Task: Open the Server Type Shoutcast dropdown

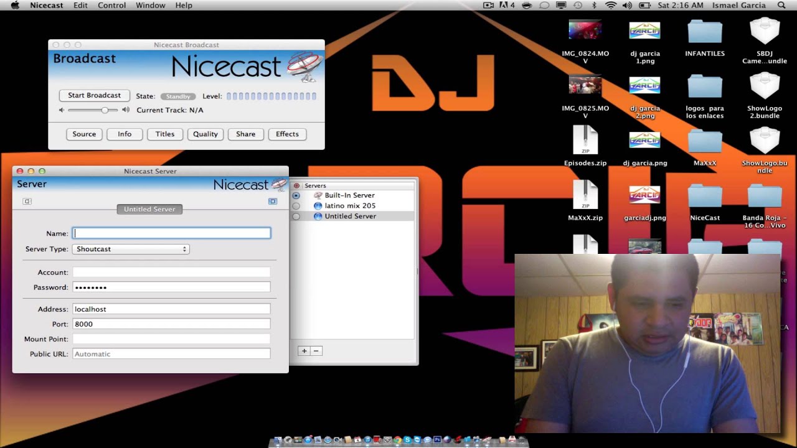Action: pyautogui.click(x=131, y=249)
